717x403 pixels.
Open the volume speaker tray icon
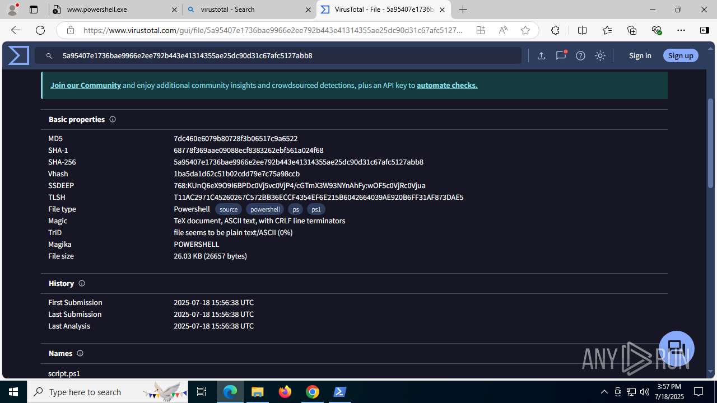(644, 392)
